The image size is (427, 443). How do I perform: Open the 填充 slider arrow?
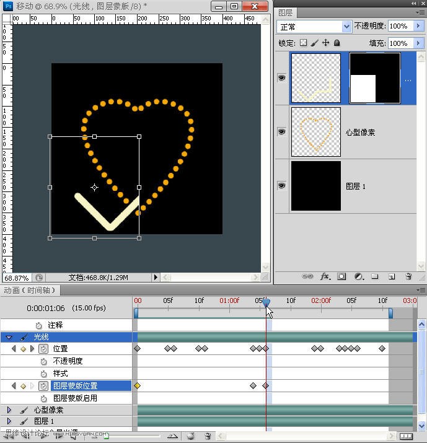418,43
